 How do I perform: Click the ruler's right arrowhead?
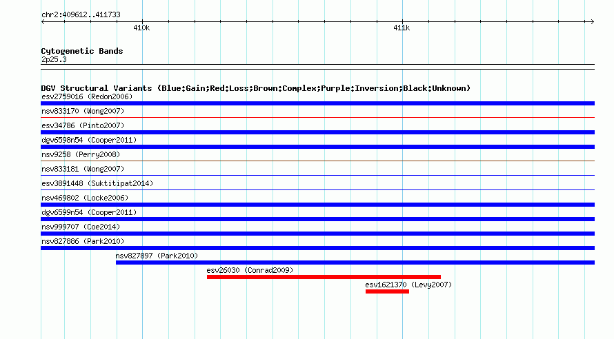592,22
